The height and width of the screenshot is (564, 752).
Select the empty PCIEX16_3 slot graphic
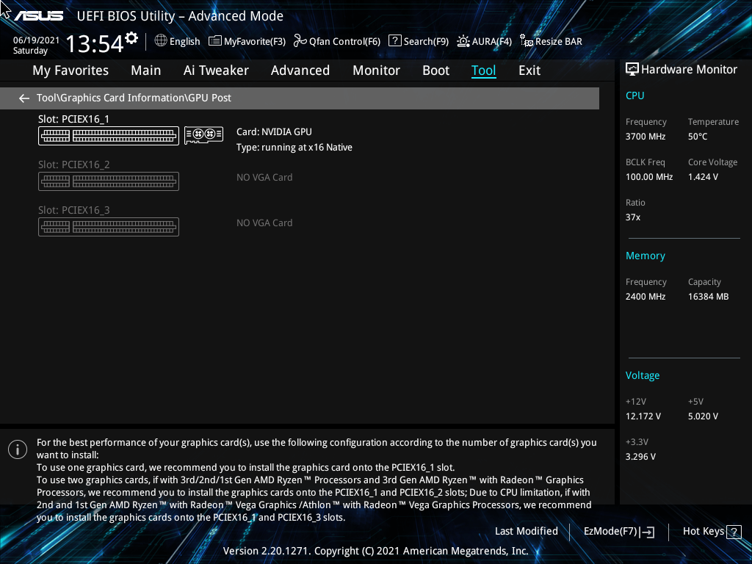108,226
